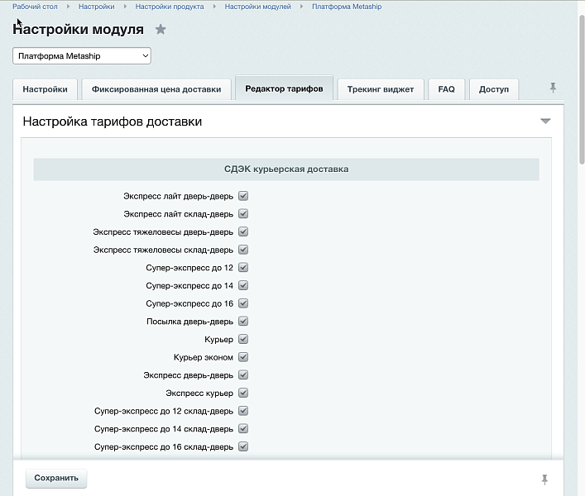This screenshot has width=585, height=496.
Task: Uncheck Экспресс тяжеловесы склад-дверь
Action: 243,250
